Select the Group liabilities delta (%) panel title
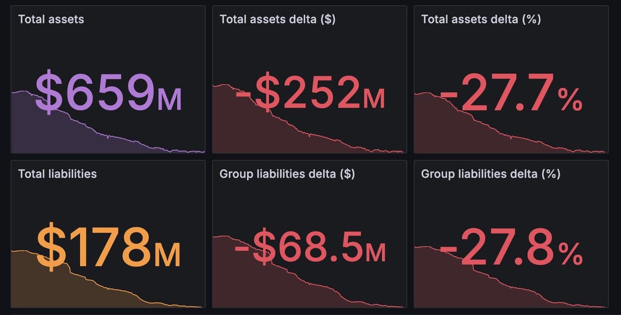This screenshot has width=621, height=315. coord(491,174)
